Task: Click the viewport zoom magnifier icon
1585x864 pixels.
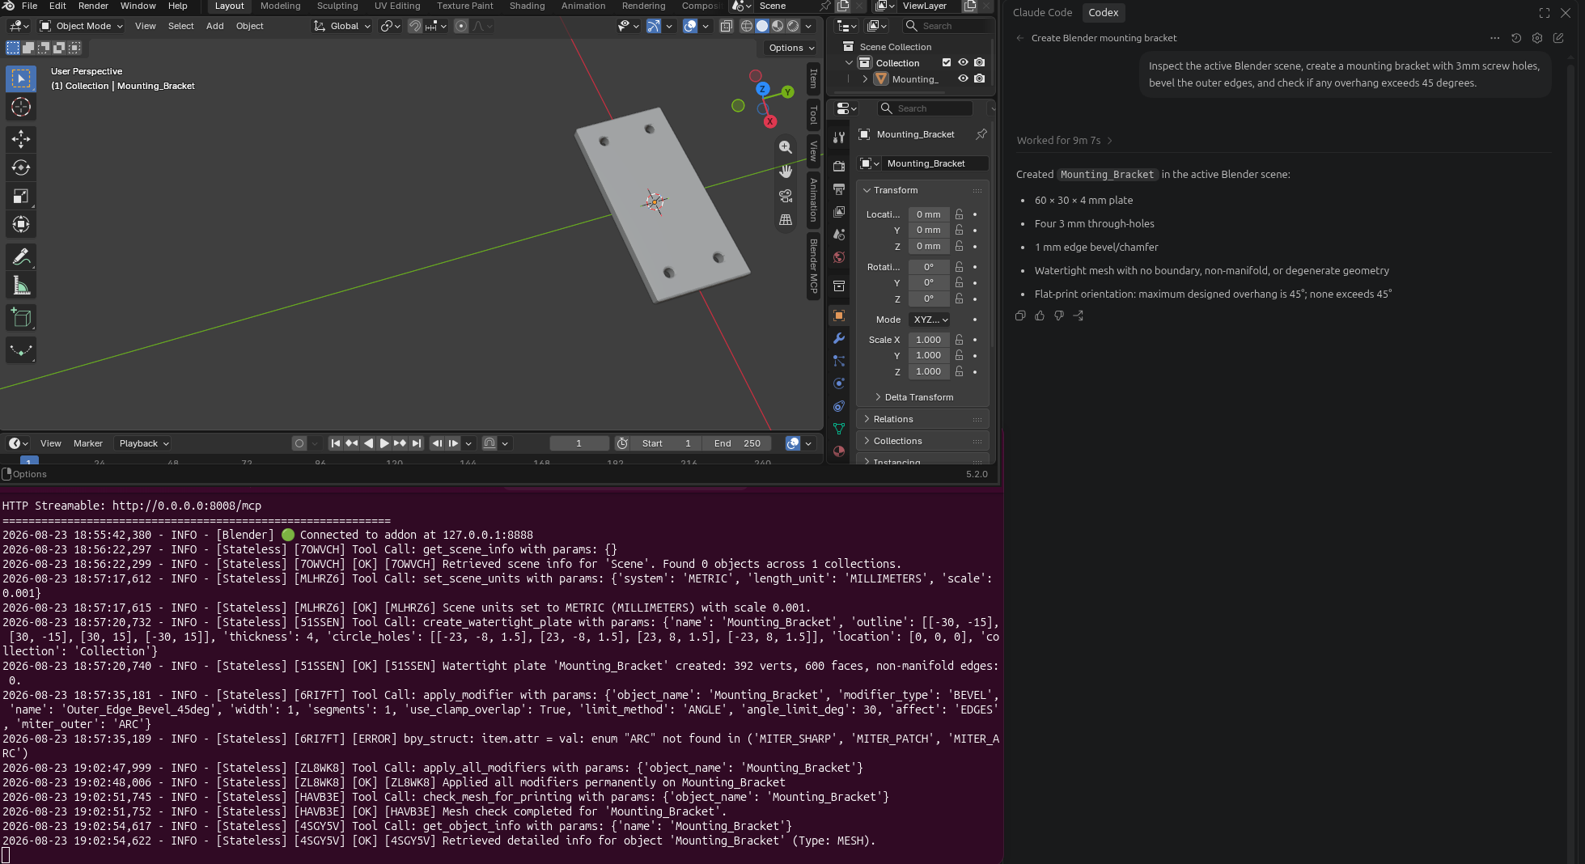Action: [785, 146]
